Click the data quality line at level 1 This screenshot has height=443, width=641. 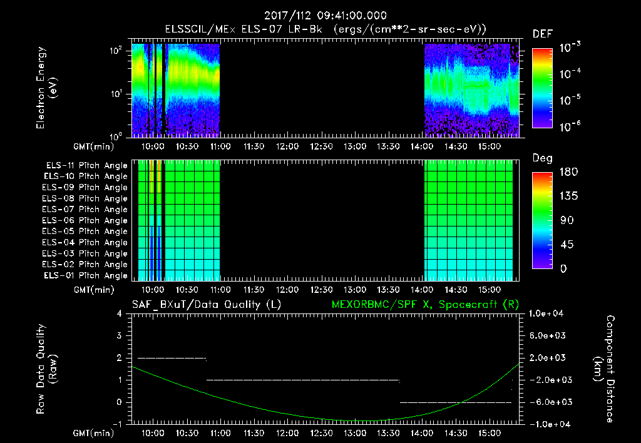(302, 380)
